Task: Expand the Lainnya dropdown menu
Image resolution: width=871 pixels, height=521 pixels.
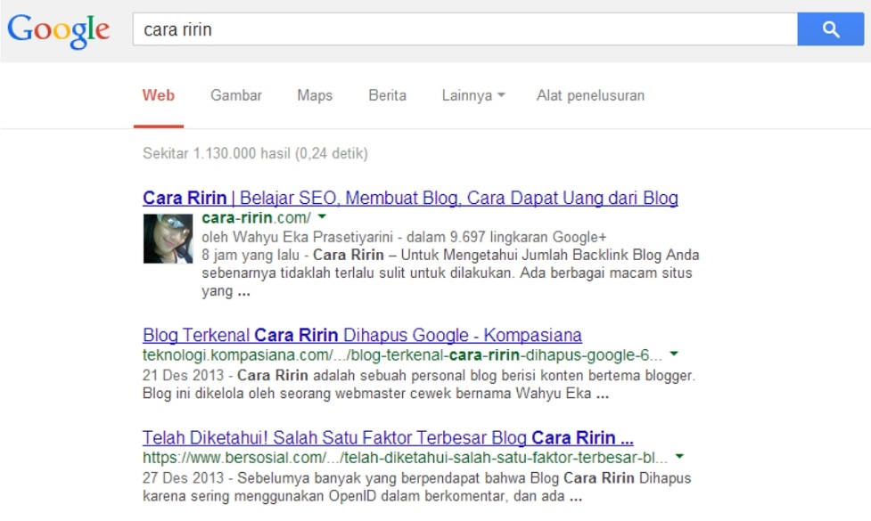Action: point(473,95)
